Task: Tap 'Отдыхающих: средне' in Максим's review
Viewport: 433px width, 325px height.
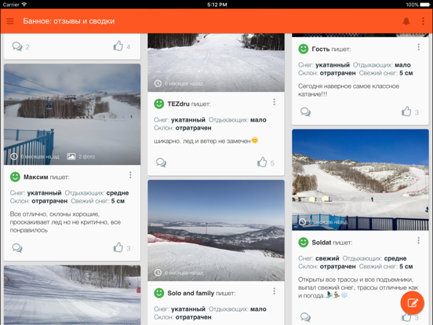Action: click(97, 193)
